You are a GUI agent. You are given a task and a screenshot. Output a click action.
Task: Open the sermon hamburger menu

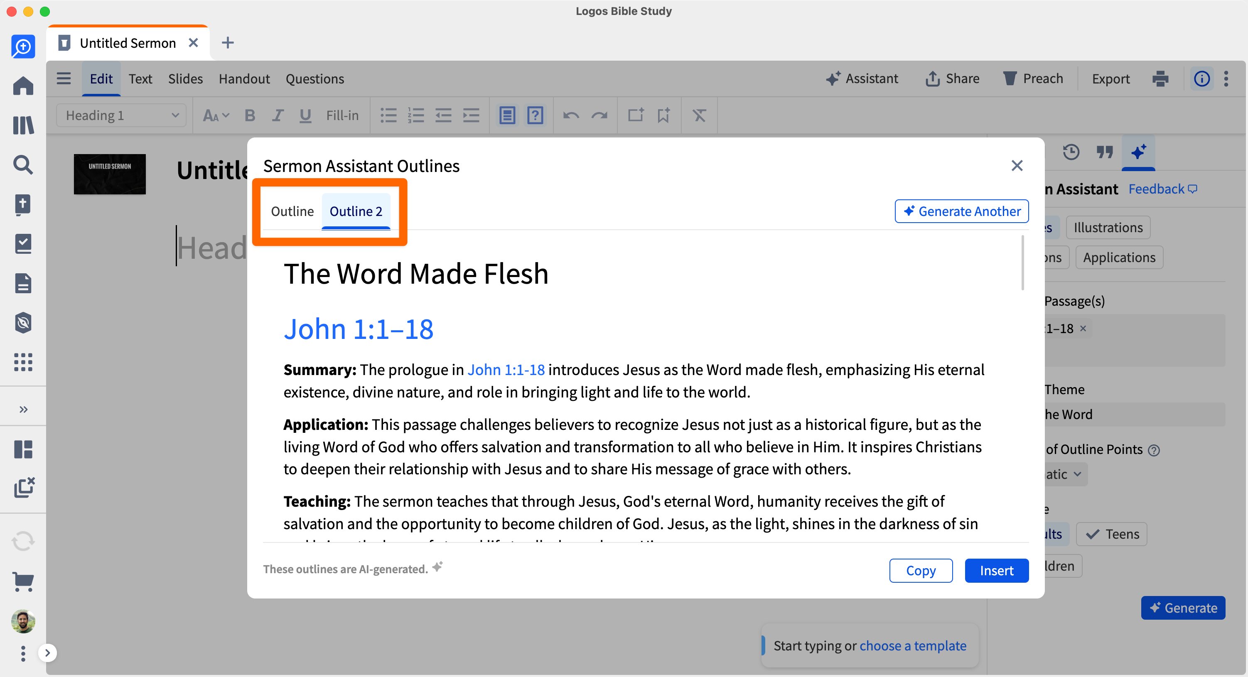64,78
